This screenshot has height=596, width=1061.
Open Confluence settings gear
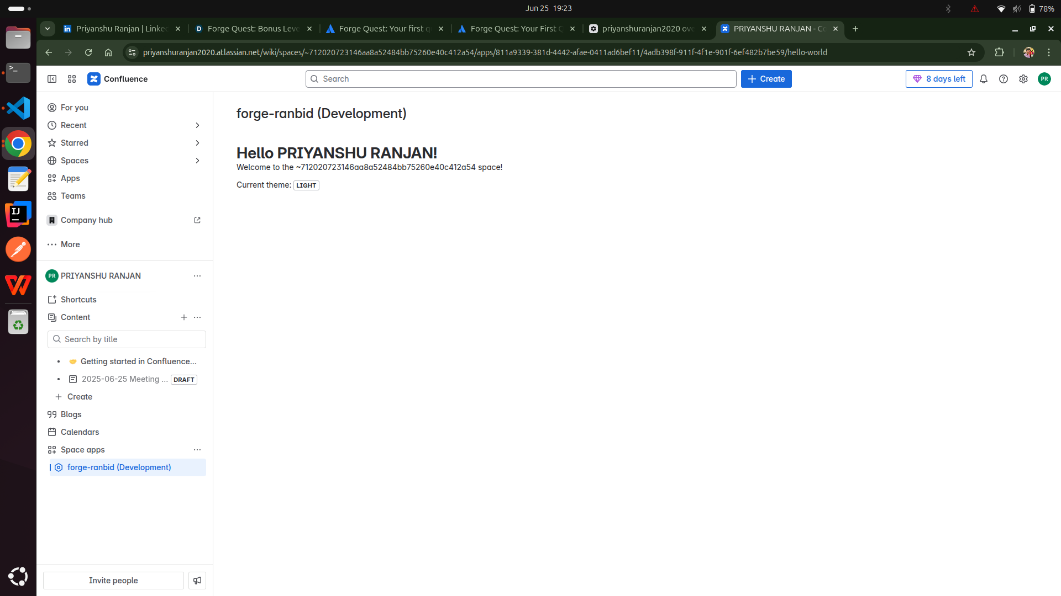coord(1023,79)
